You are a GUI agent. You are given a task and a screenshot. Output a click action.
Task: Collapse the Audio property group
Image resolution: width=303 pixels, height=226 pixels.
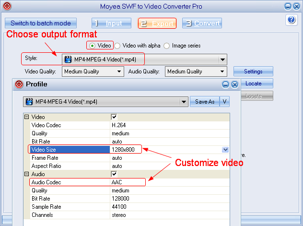point(27,174)
